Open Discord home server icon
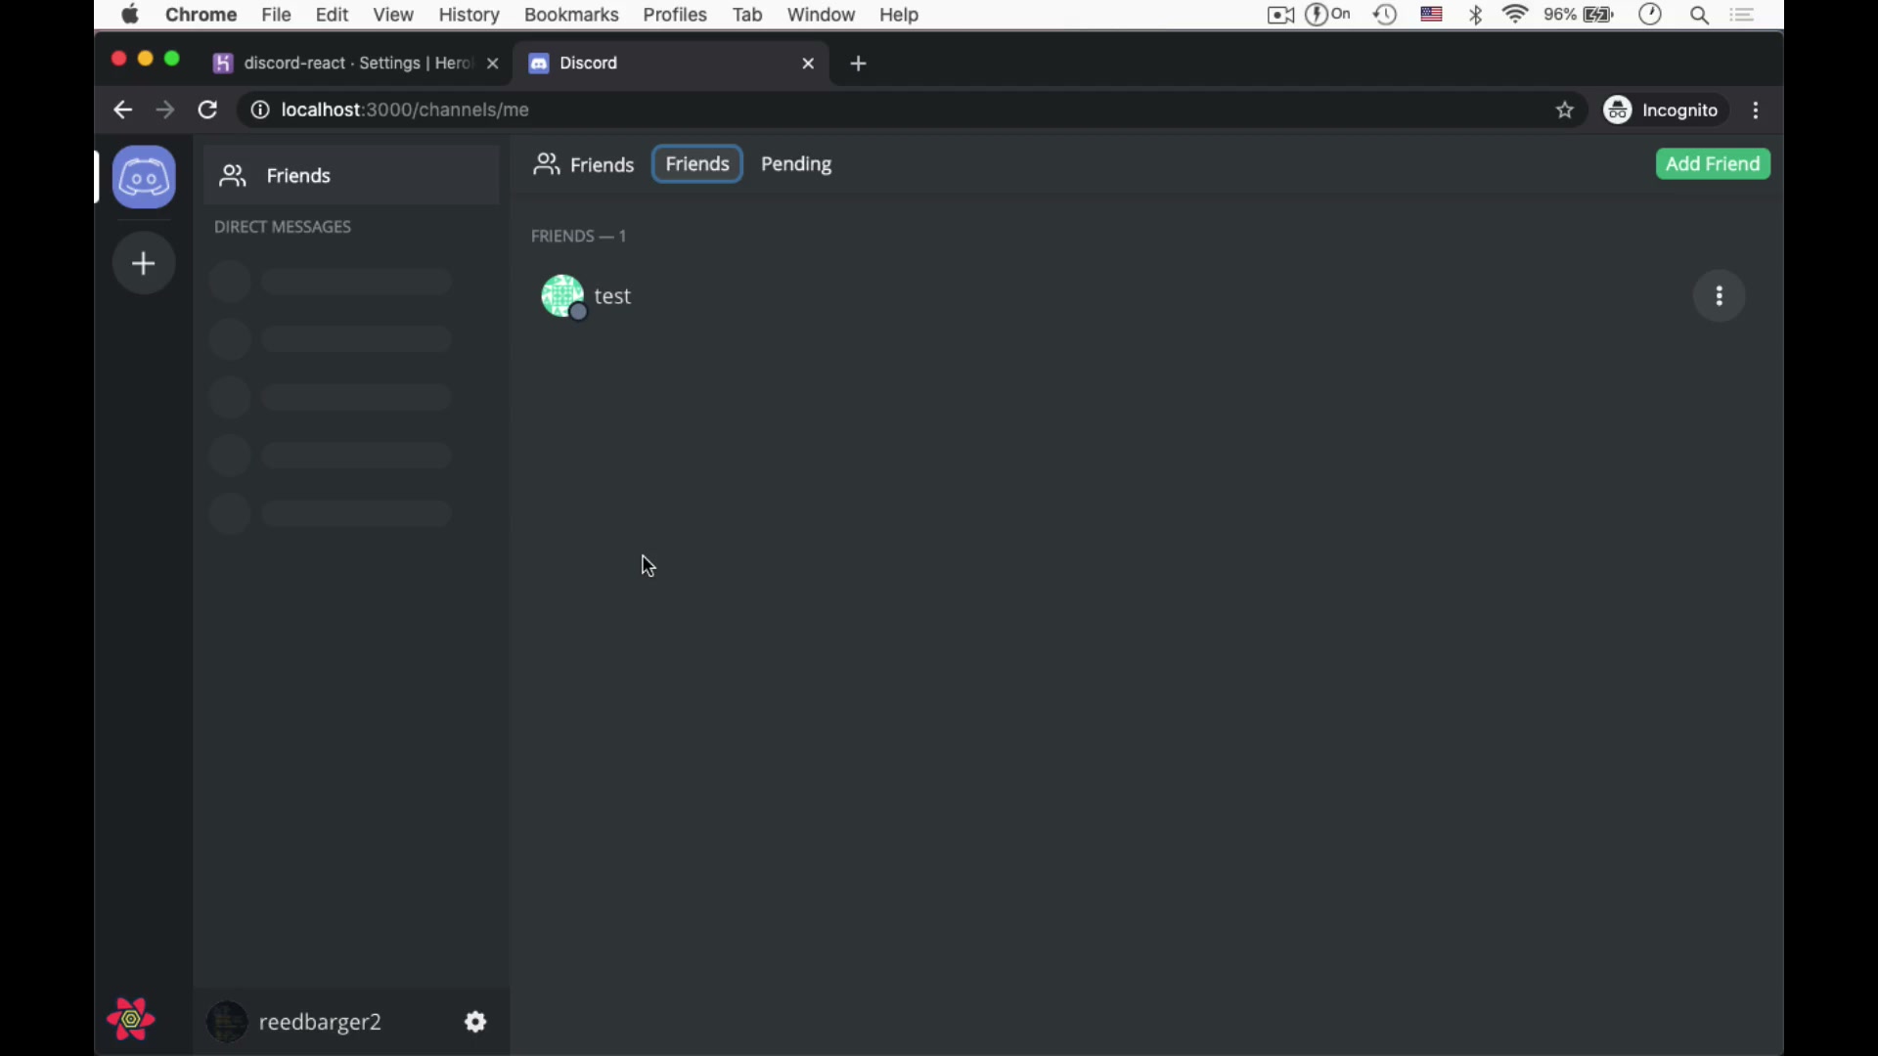This screenshot has width=1878, height=1056. coord(144,177)
